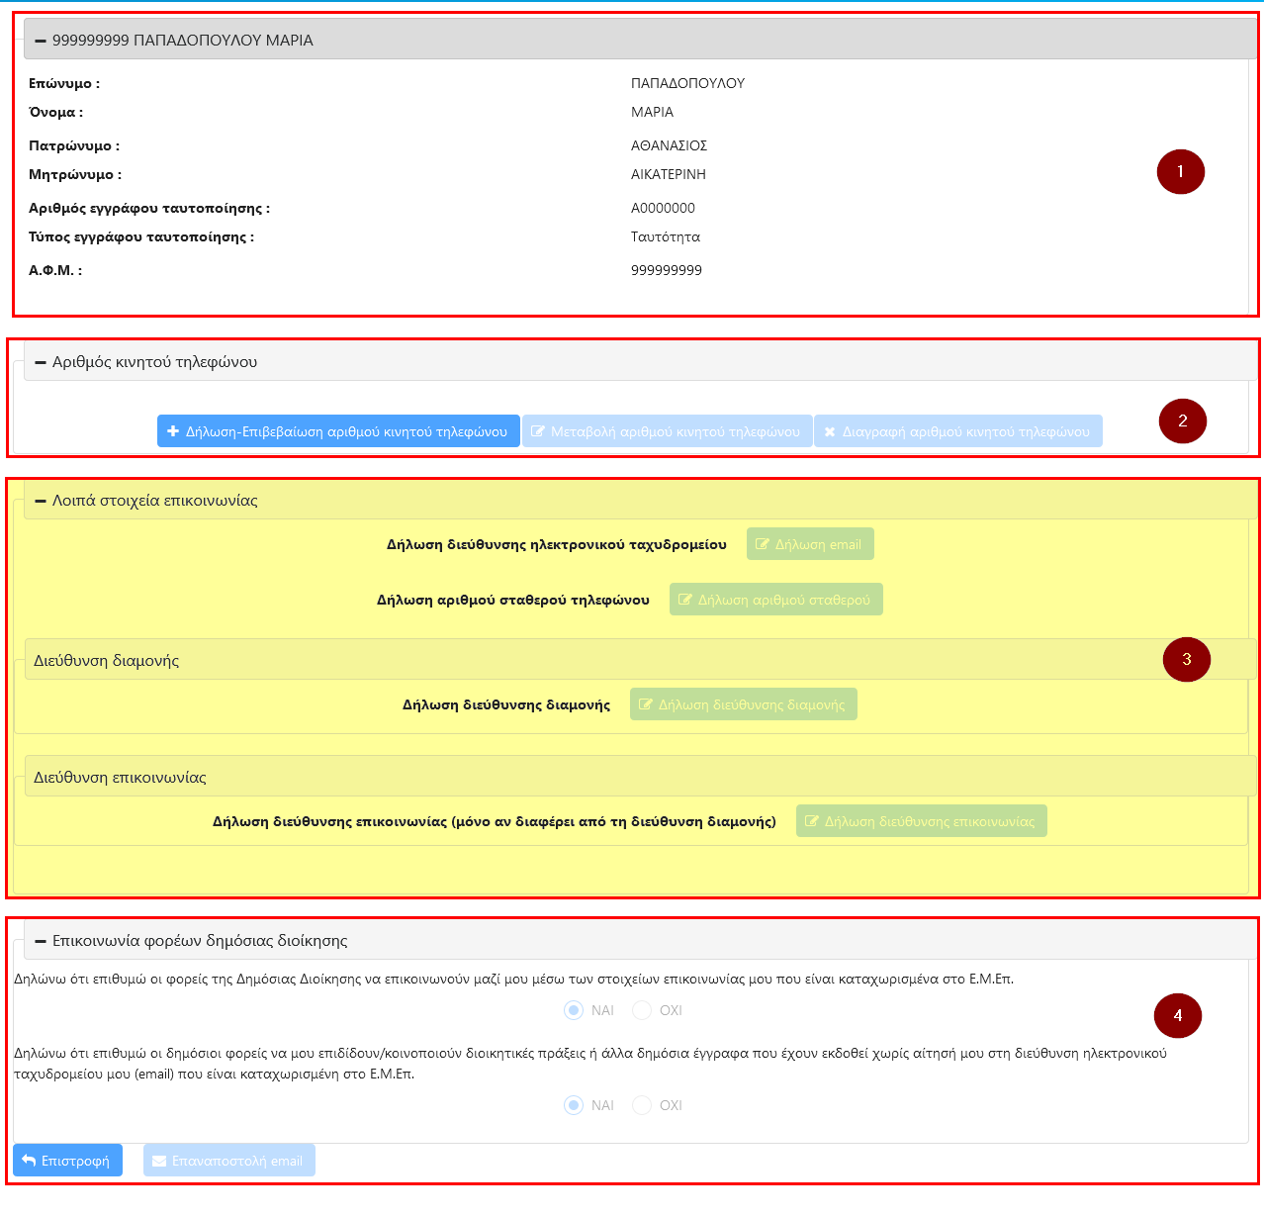Click edit icon on Δήλωση αριθμού σταθερού button
Screen dimensions: 1264x1217
click(685, 600)
